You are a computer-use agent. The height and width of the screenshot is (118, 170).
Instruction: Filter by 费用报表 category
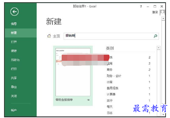click(x=112, y=88)
